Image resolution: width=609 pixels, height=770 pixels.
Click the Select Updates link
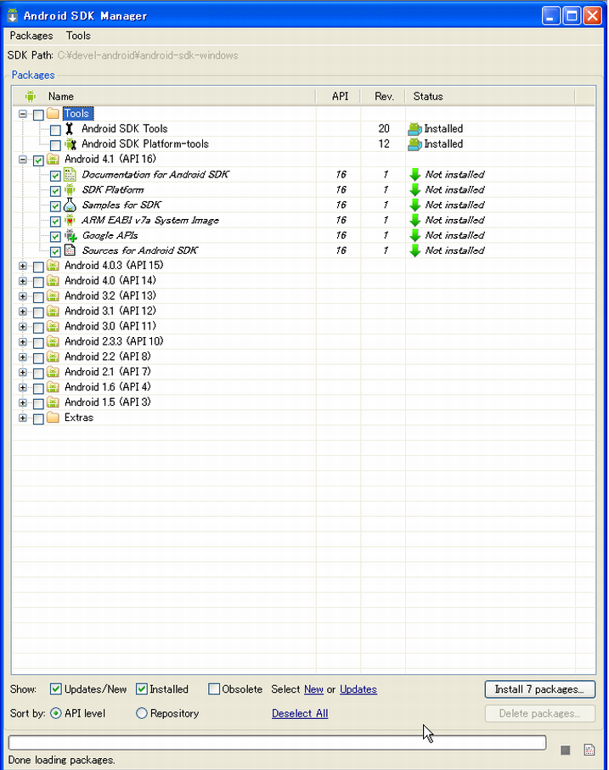[x=358, y=689]
